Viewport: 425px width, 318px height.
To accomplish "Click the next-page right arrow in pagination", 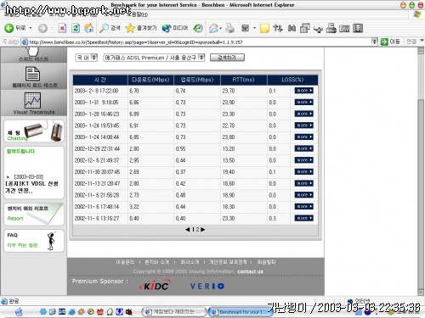I will [x=203, y=230].
